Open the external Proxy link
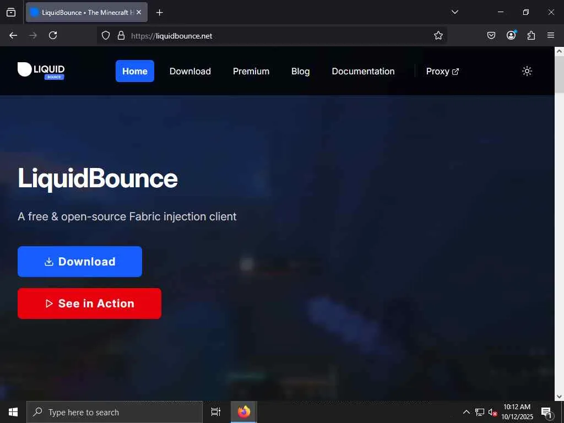 pos(442,71)
